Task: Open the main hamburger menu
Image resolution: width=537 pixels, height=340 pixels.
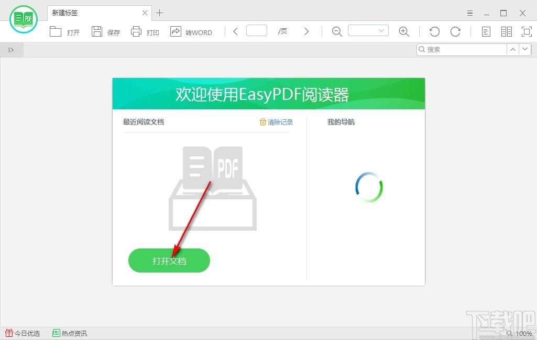Action: click(470, 13)
